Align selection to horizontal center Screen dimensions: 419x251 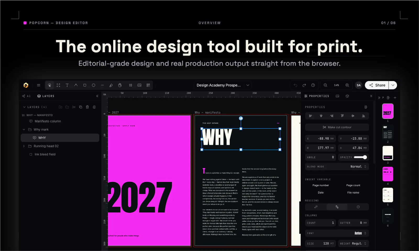(x=321, y=116)
